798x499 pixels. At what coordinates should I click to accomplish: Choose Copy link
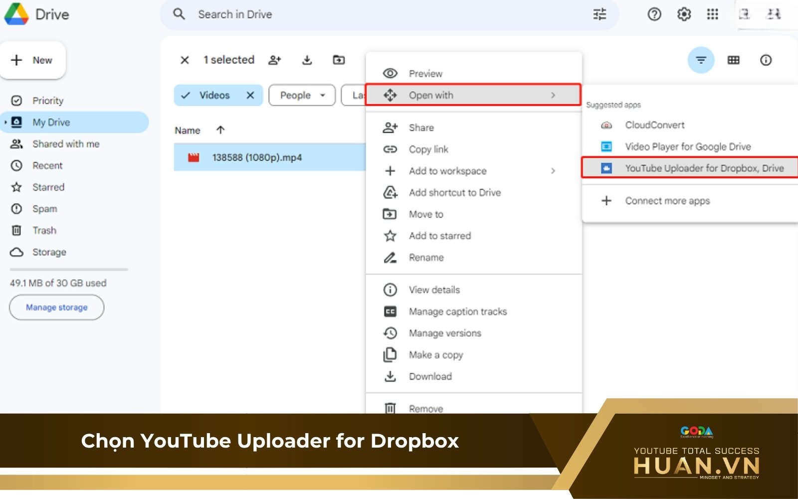click(474, 149)
